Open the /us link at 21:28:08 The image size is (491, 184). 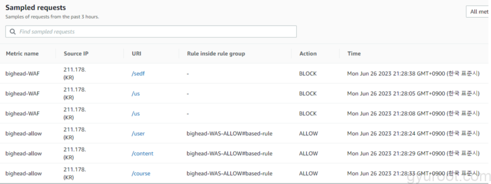(x=136, y=114)
